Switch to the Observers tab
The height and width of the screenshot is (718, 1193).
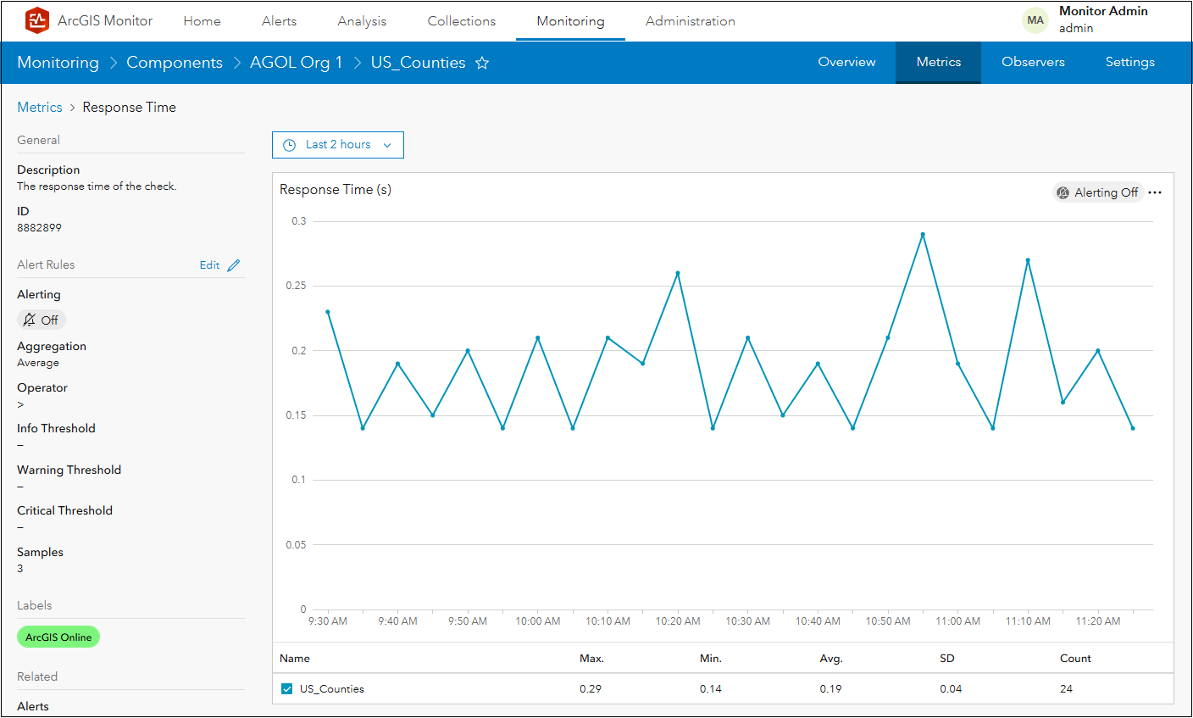pyautogui.click(x=1033, y=62)
